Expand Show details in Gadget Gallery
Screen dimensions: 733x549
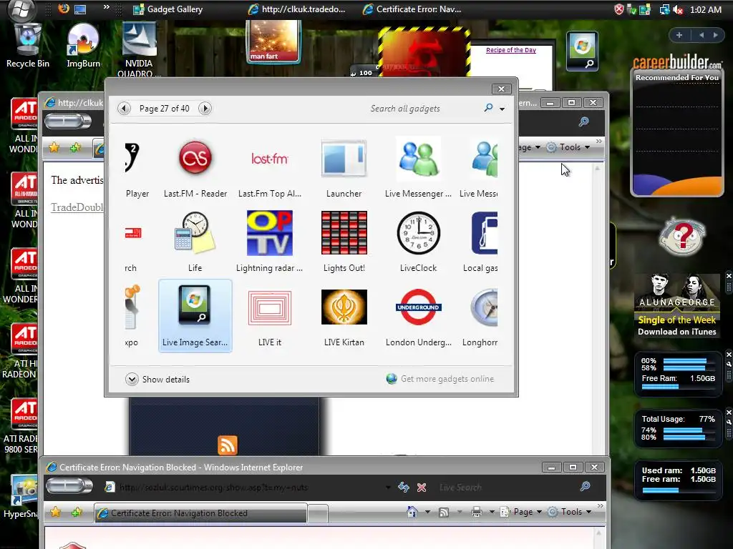point(157,379)
